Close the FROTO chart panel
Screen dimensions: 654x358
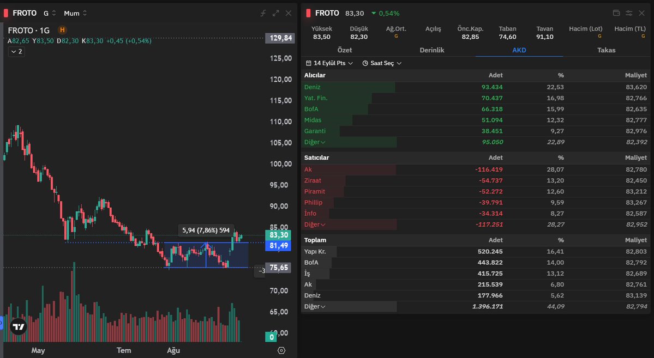click(x=288, y=13)
